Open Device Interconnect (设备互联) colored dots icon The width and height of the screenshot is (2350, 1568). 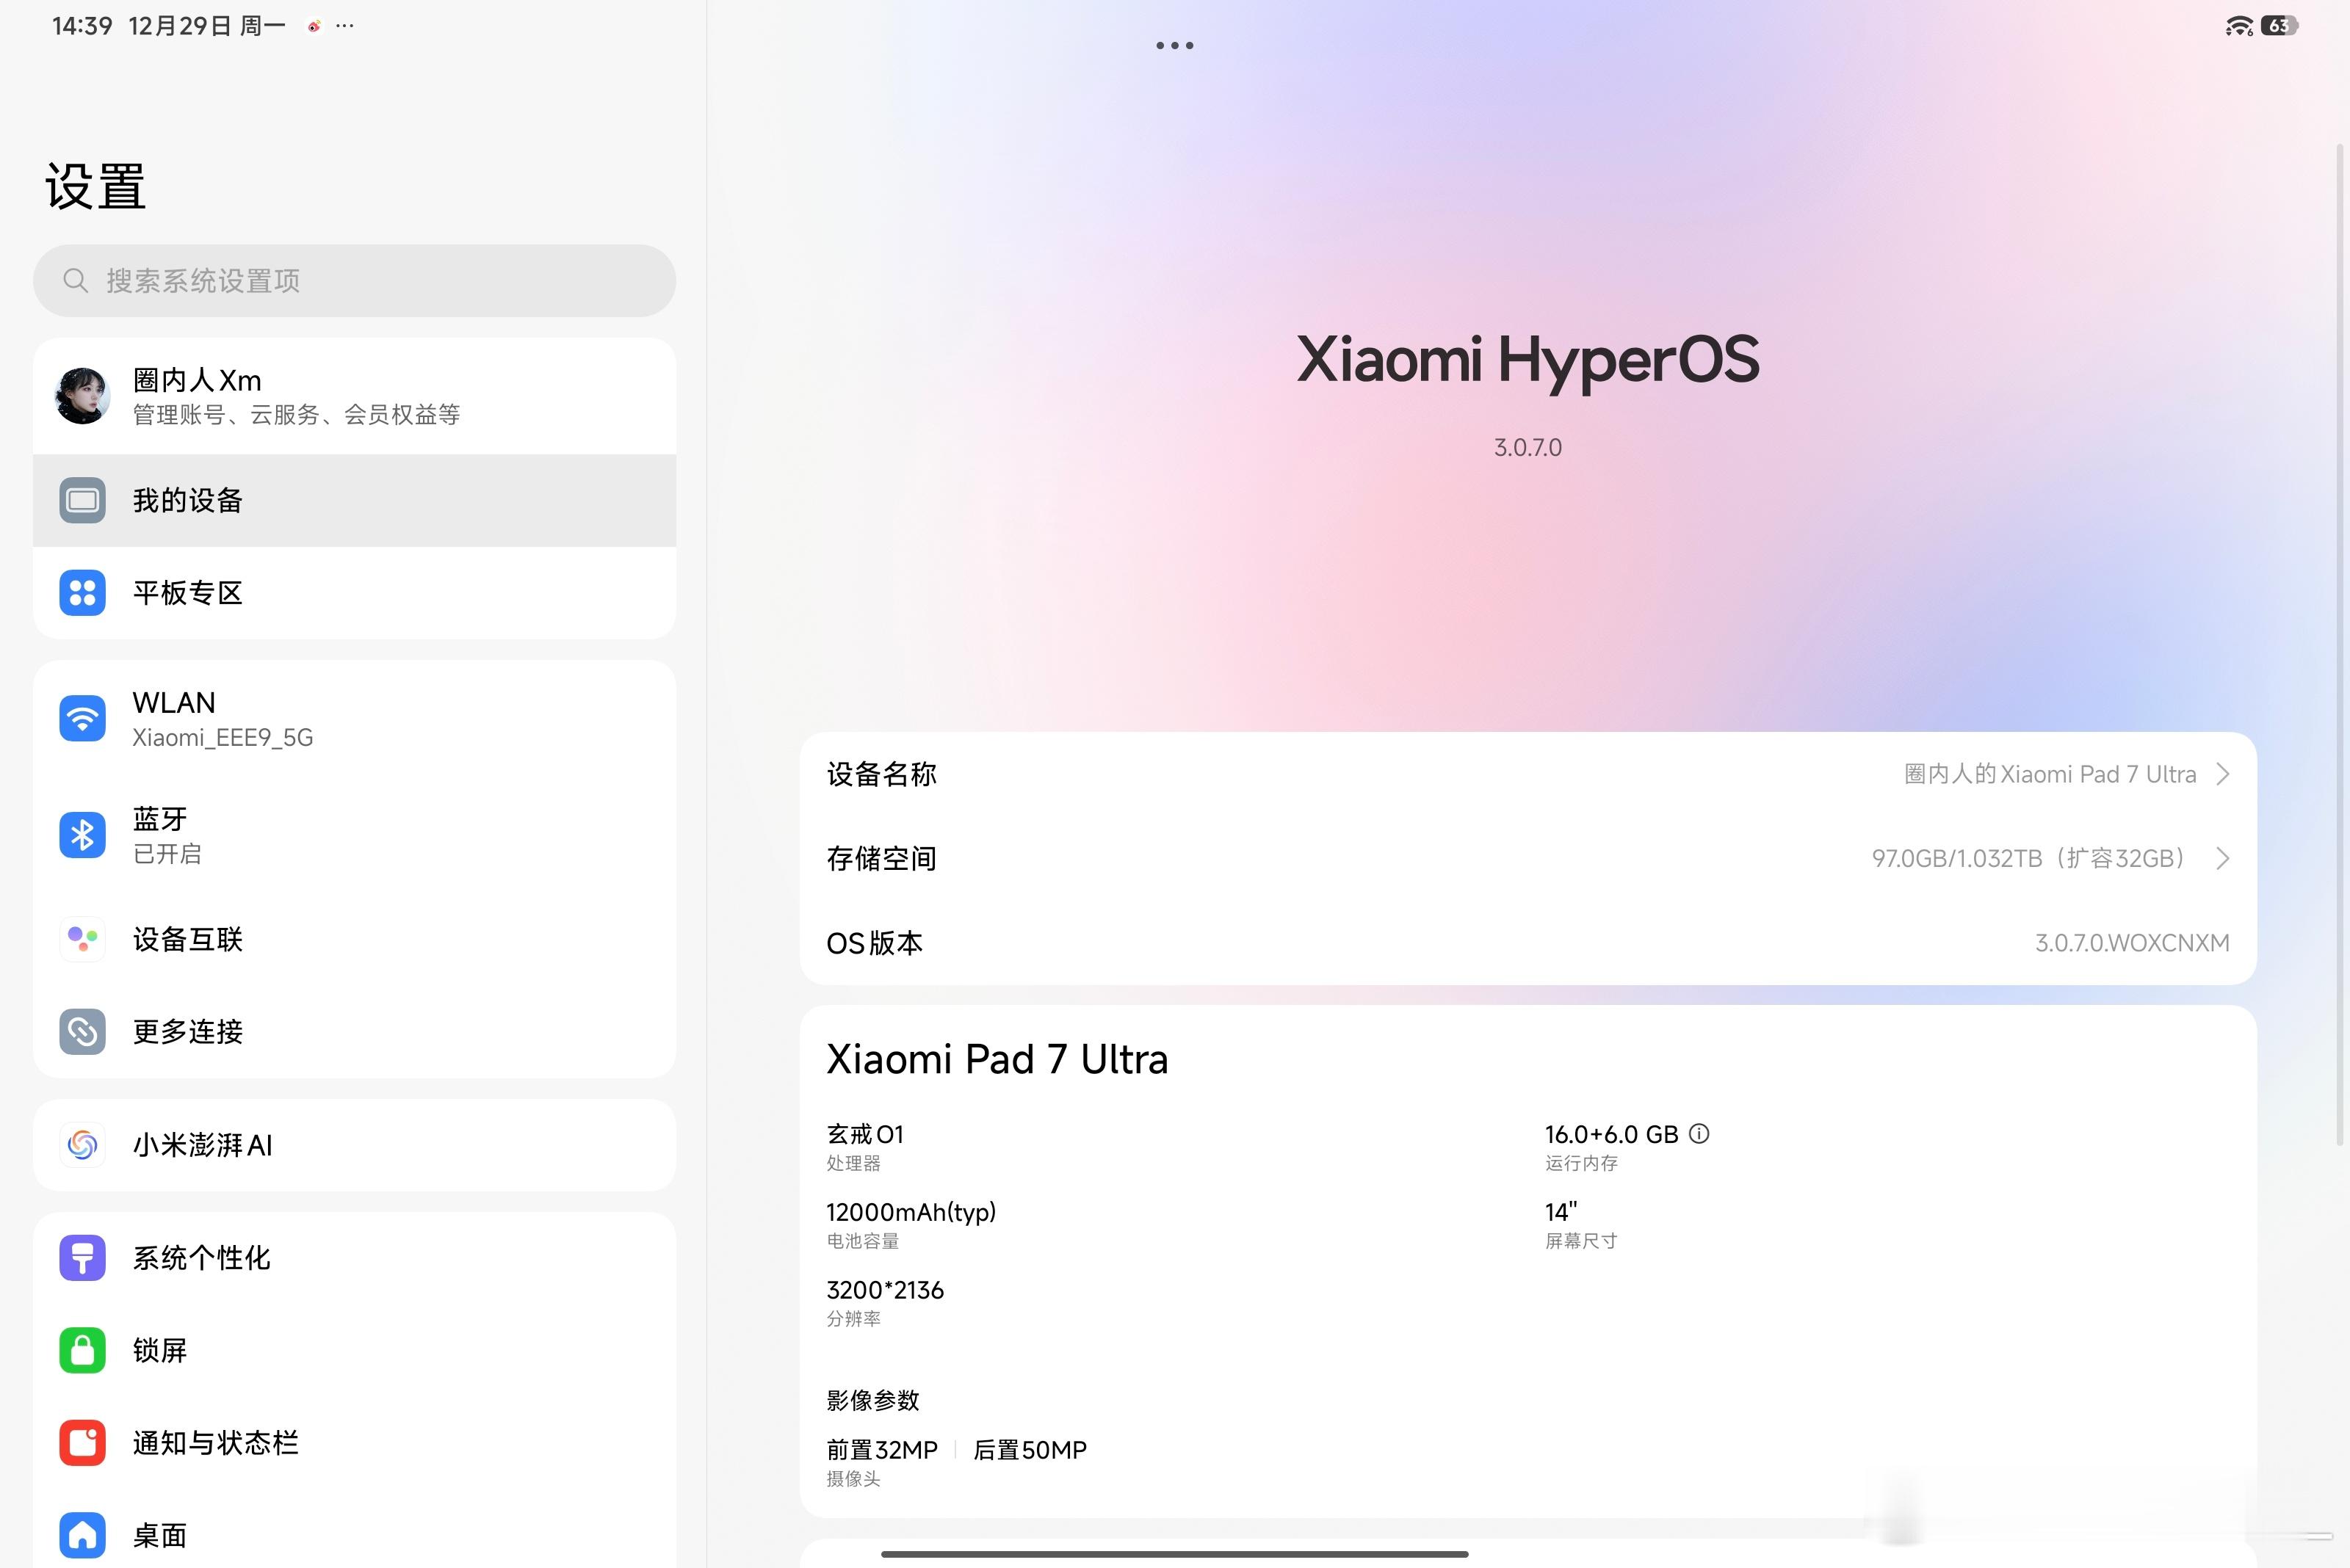pos(82,939)
